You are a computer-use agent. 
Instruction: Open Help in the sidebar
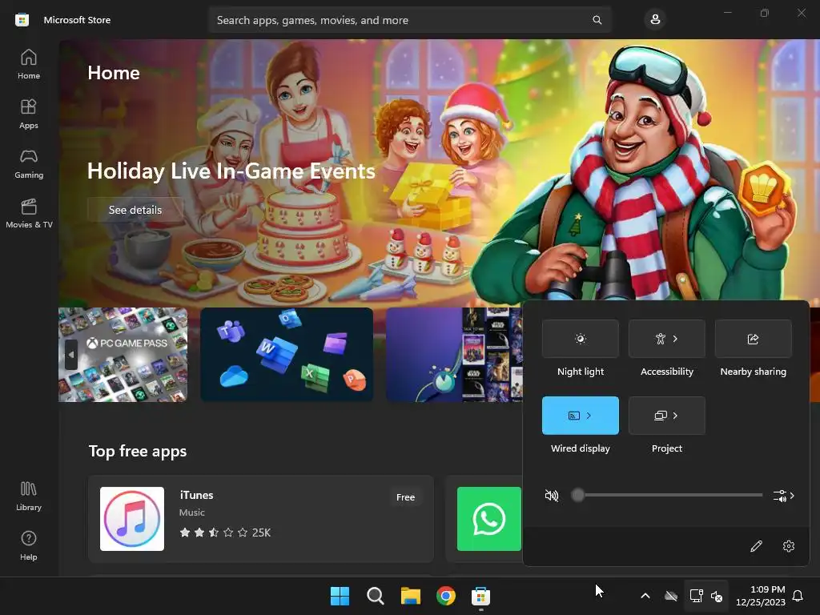29,546
